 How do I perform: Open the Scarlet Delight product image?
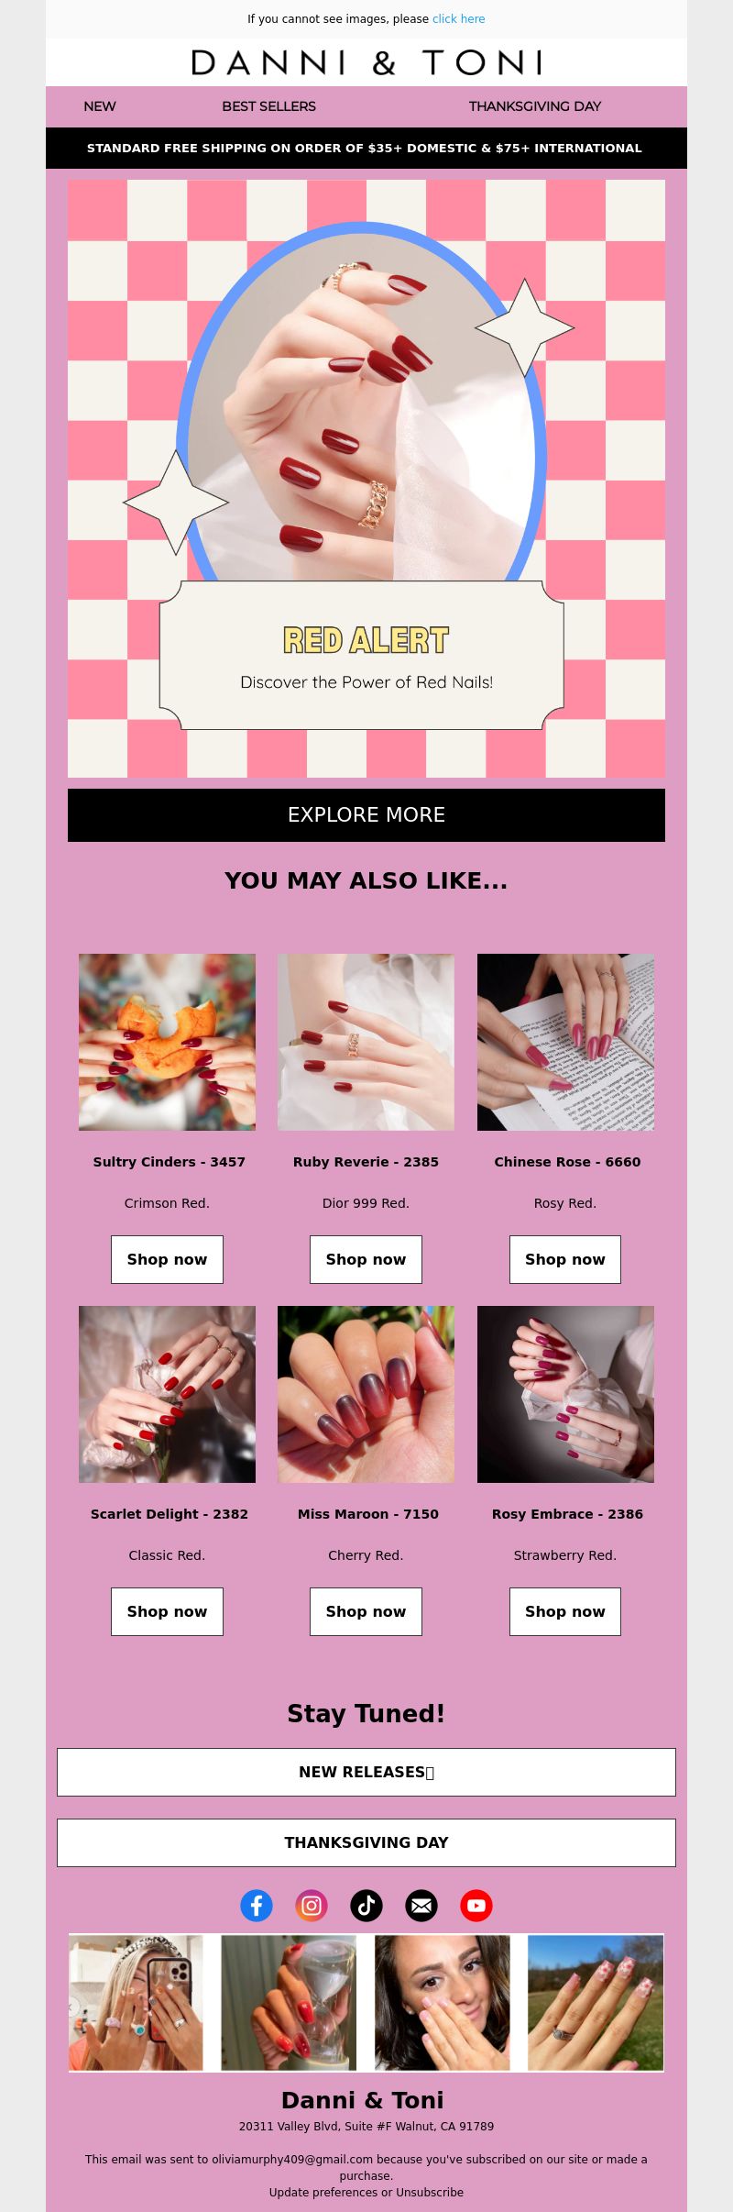click(x=167, y=1394)
